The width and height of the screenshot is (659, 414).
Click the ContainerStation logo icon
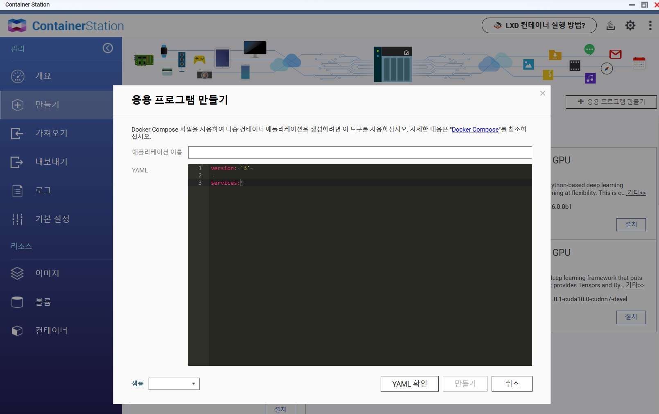tap(17, 25)
